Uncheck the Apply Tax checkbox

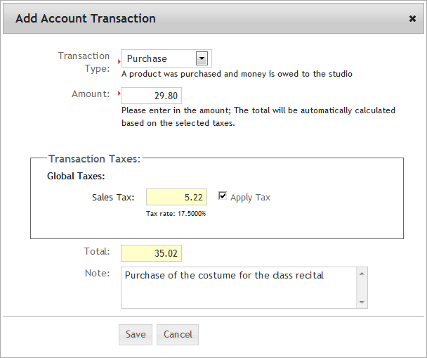tap(223, 196)
